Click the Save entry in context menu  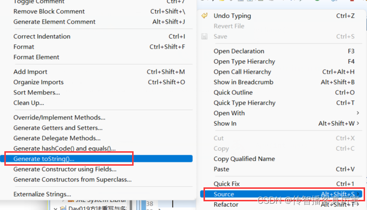281,36
